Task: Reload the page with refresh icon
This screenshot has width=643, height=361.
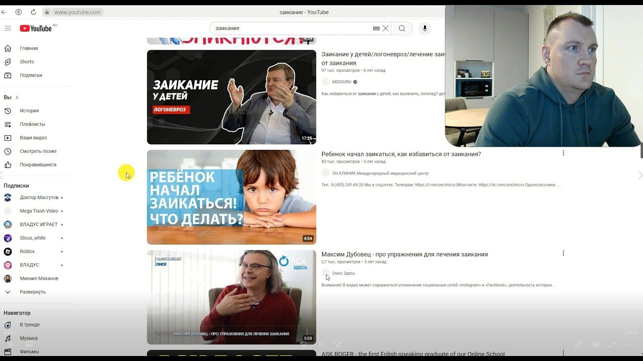Action: 33,12
